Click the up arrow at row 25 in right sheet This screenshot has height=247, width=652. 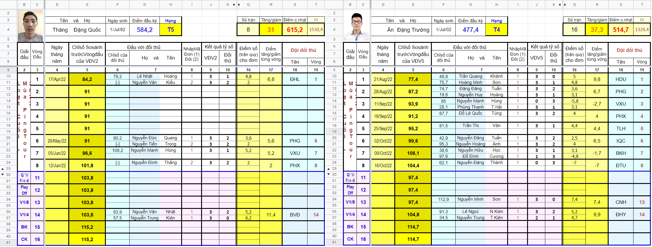coord(329,169)
